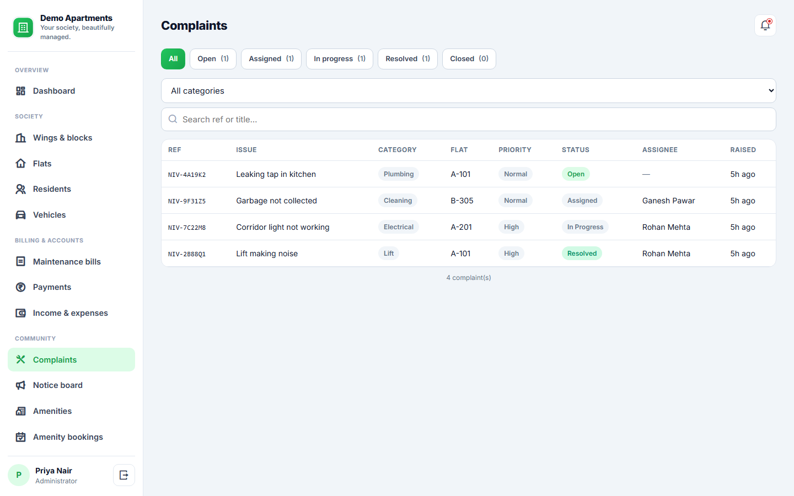Focus the Search ref or title field

[x=469, y=120]
